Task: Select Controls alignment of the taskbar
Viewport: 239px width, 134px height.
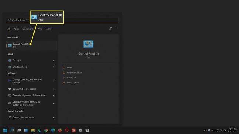Action: [x=29, y=96]
